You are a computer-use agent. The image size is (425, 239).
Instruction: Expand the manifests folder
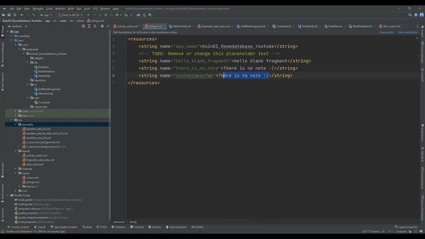coord(12,36)
